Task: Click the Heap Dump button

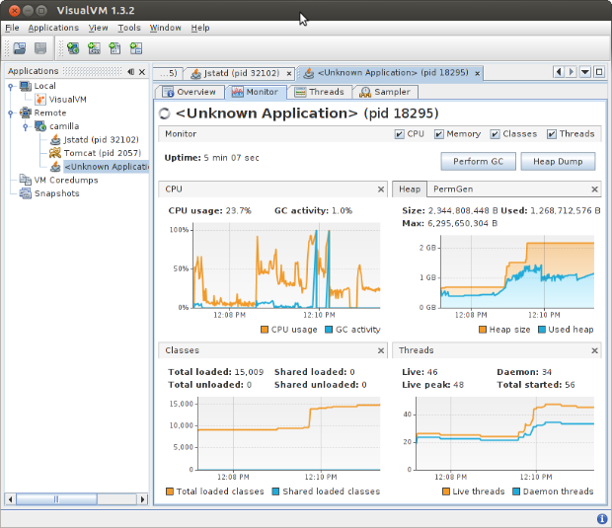Action: (558, 162)
